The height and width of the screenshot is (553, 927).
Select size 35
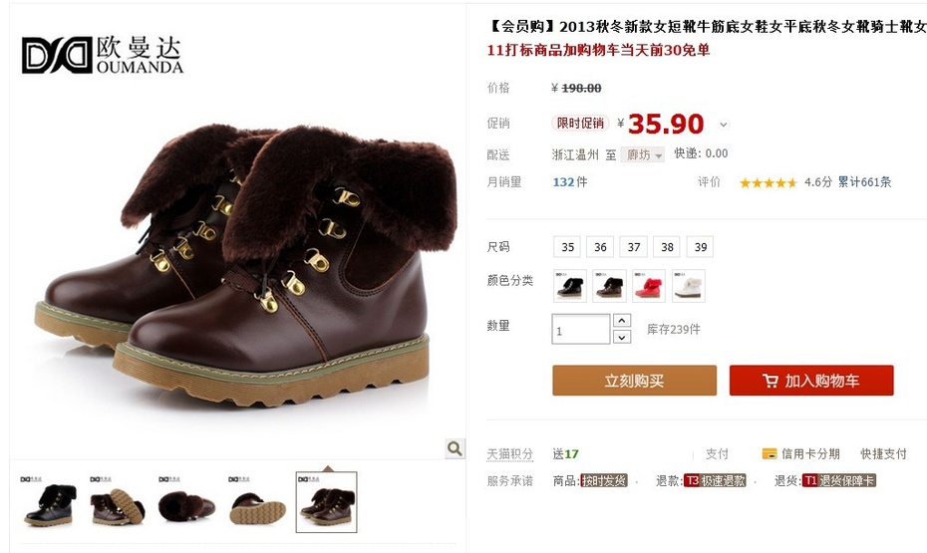coord(567,247)
